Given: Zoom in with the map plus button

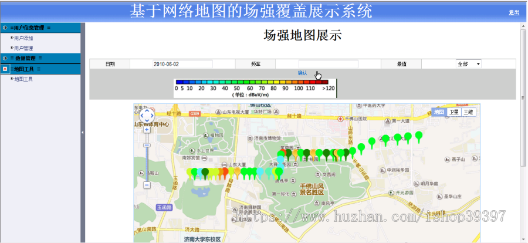Looking at the screenshot, I should point(147,129).
